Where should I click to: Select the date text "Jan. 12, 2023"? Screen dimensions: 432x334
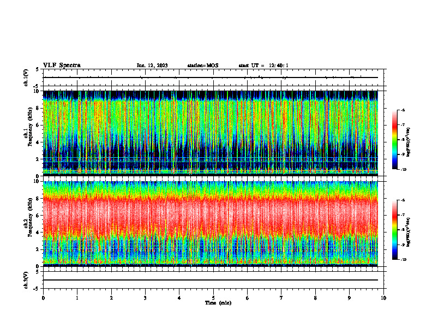pyautogui.click(x=152, y=65)
